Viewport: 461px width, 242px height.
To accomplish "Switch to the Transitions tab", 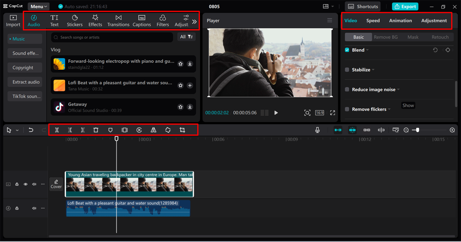I will coord(118,21).
